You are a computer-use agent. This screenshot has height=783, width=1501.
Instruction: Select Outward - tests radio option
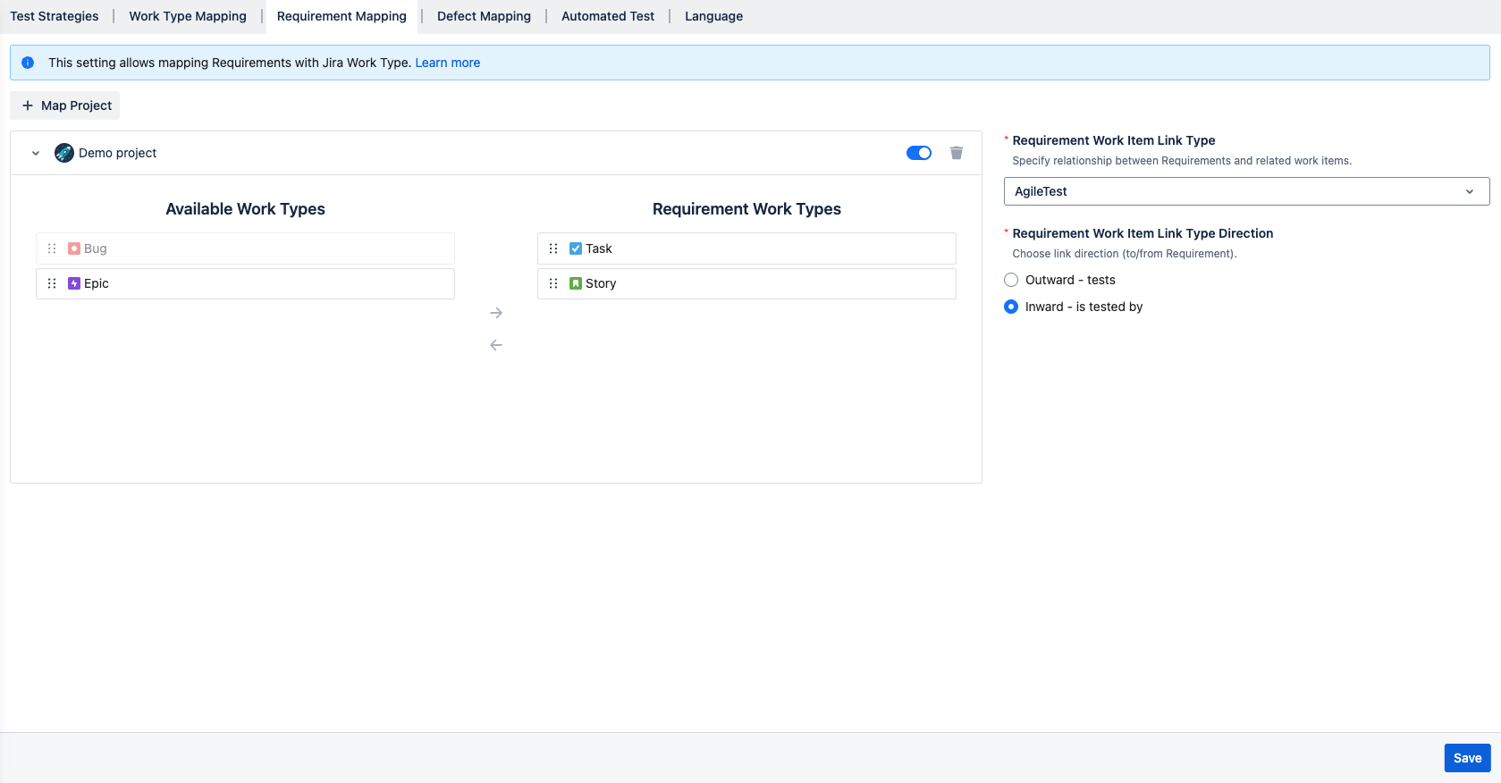click(x=1011, y=280)
